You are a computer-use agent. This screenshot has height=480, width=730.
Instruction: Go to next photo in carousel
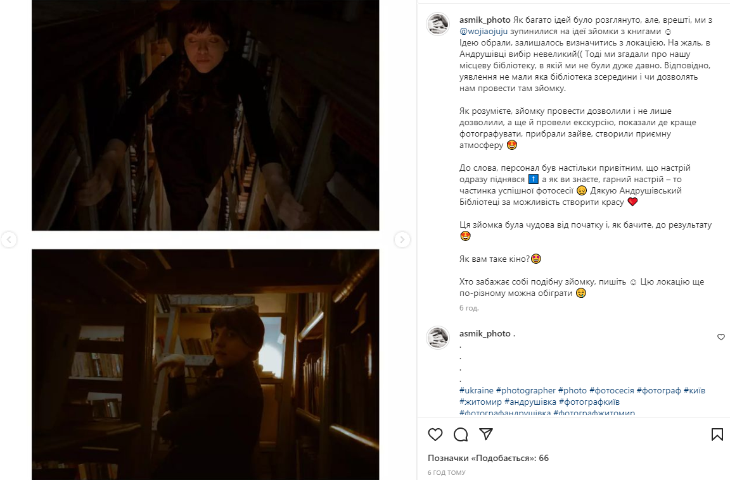402,240
